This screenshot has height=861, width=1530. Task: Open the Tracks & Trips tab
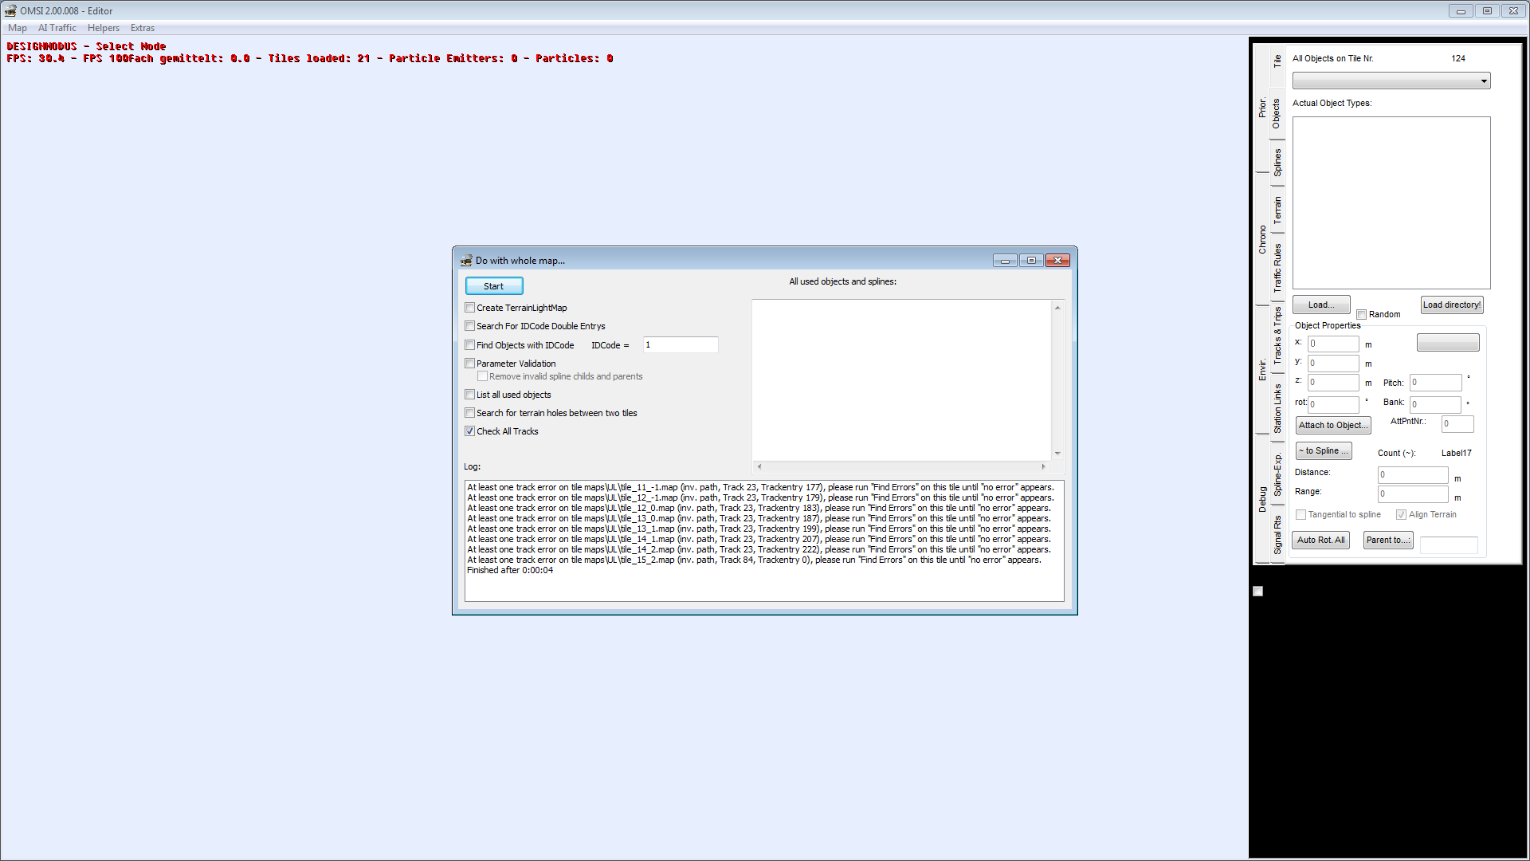tap(1277, 336)
